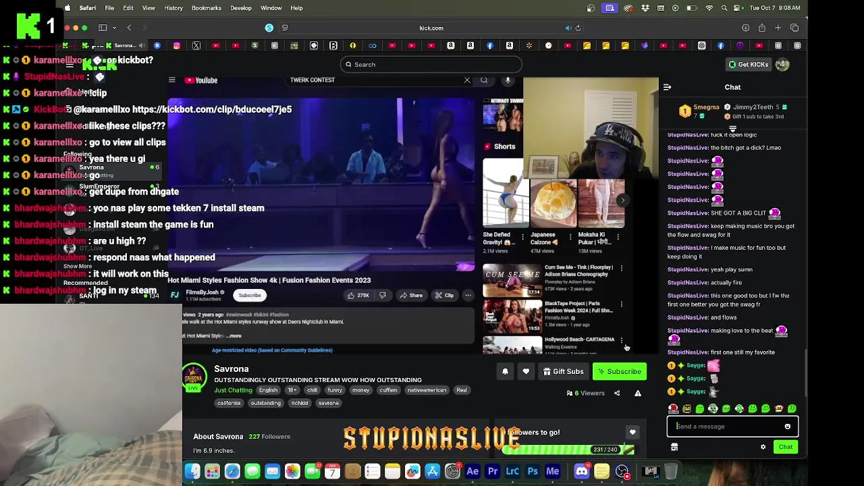Click Safari share icon in toolbar
This screenshot has width=864, height=486.
(x=762, y=28)
